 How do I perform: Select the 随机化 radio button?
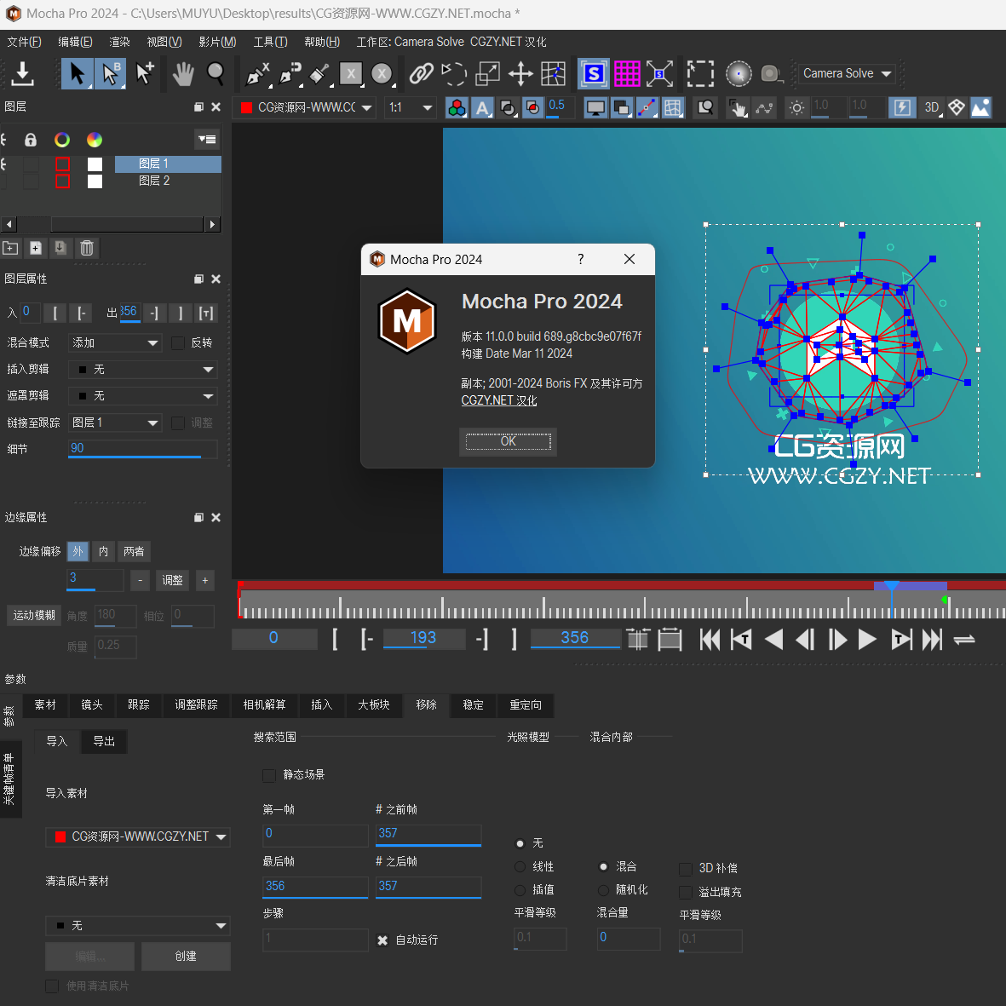coord(603,890)
